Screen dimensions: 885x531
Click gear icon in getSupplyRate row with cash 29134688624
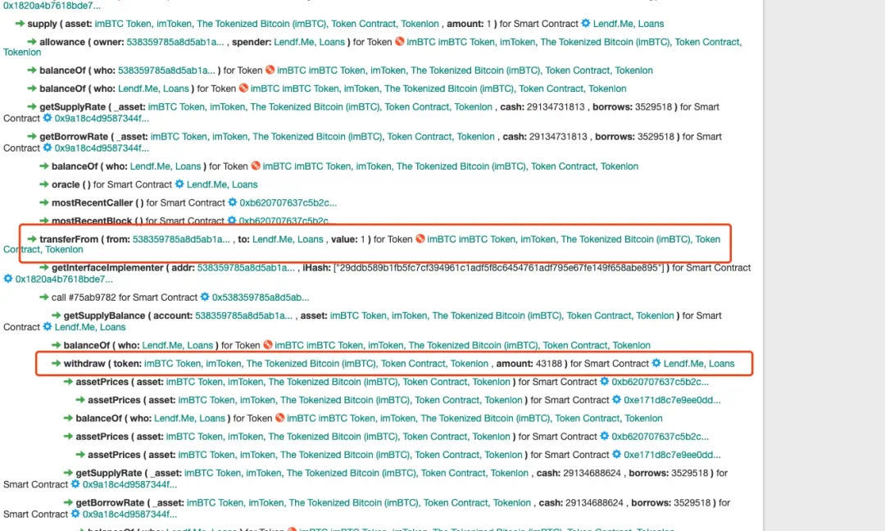75,484
